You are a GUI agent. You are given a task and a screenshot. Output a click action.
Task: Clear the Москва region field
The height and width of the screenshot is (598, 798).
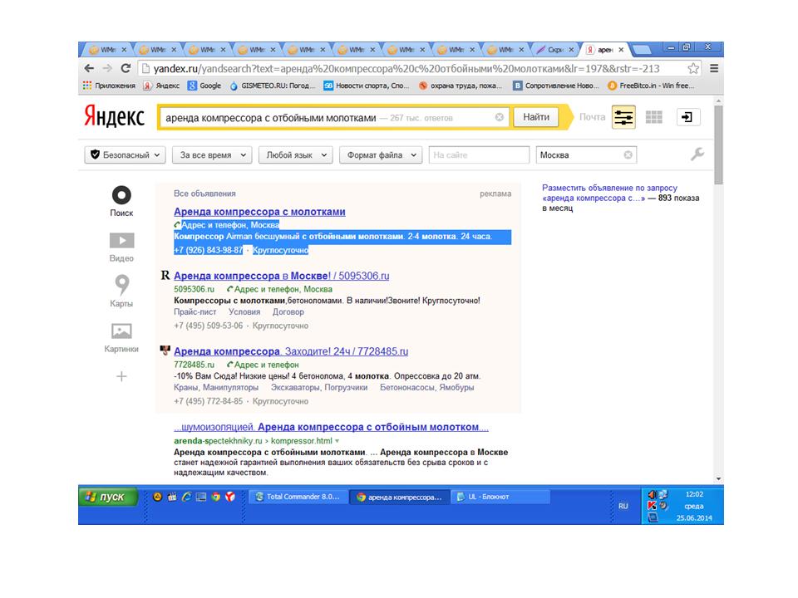point(628,155)
